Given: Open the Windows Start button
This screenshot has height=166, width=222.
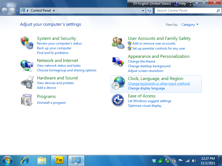Looking at the screenshot, I should pos(7,161).
